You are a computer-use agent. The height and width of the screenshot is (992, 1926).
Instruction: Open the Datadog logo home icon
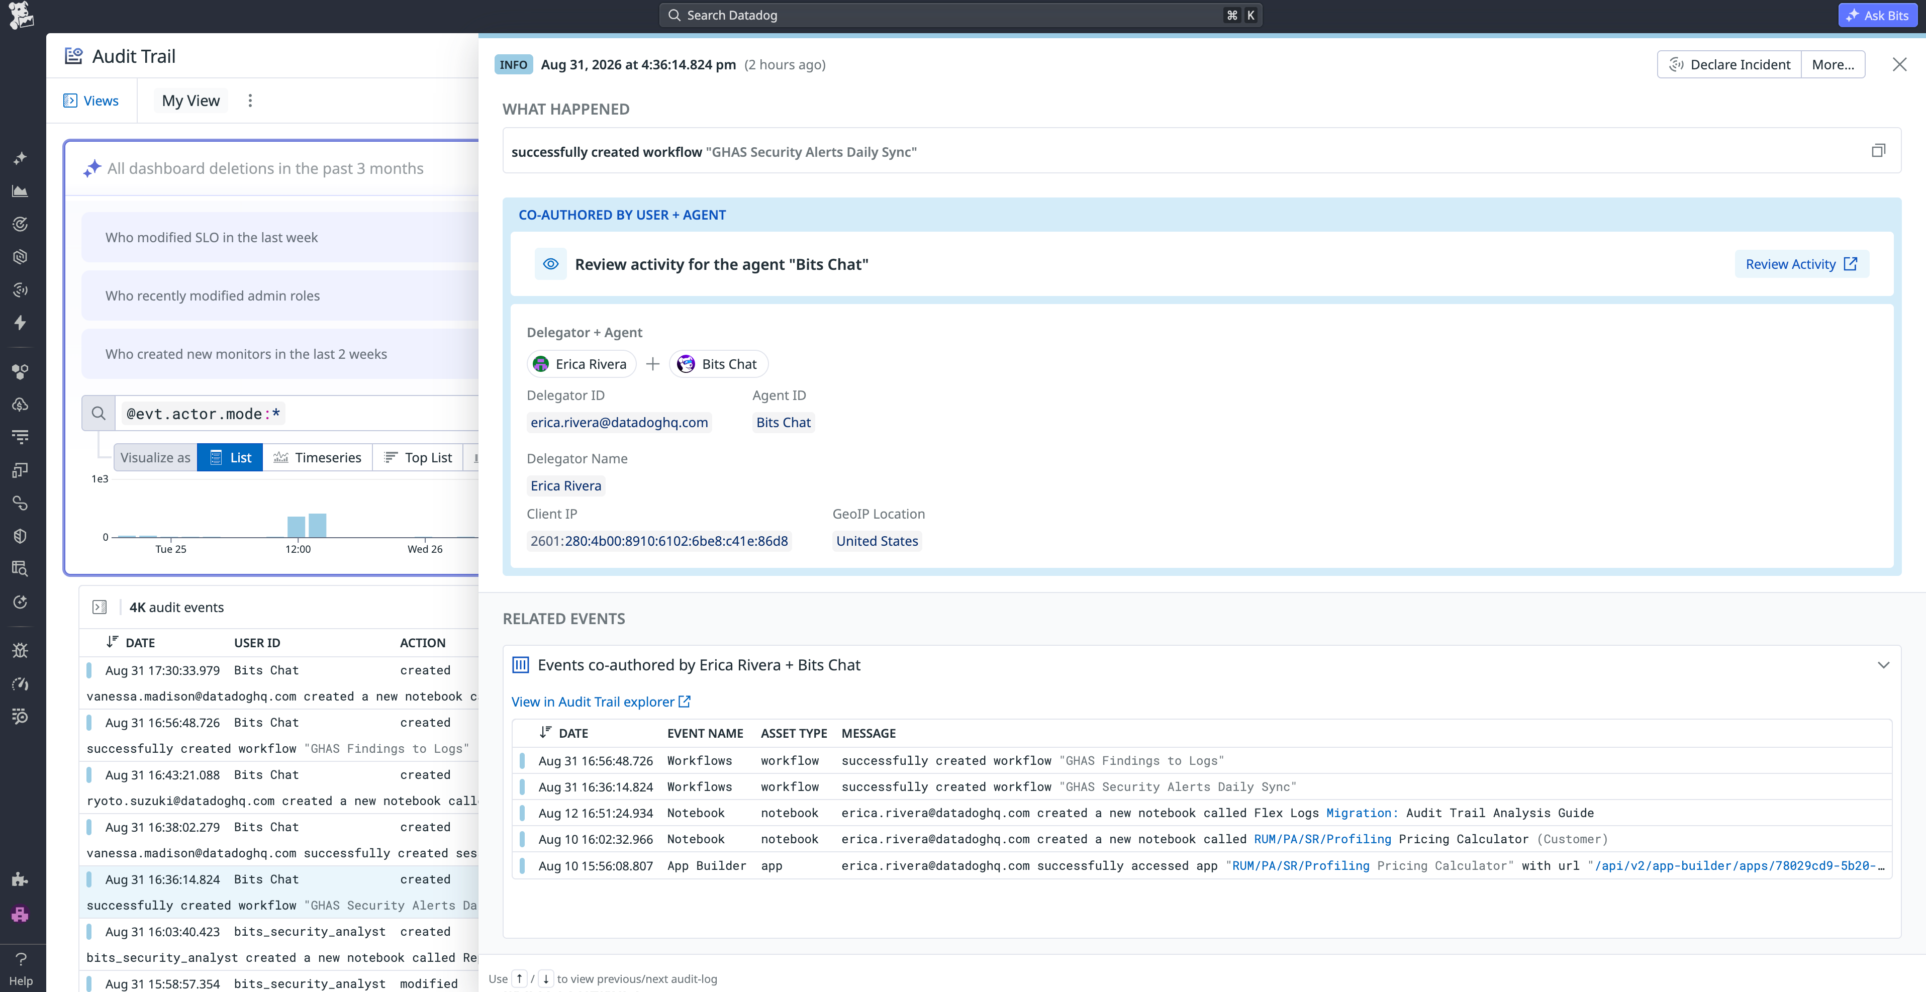(21, 16)
